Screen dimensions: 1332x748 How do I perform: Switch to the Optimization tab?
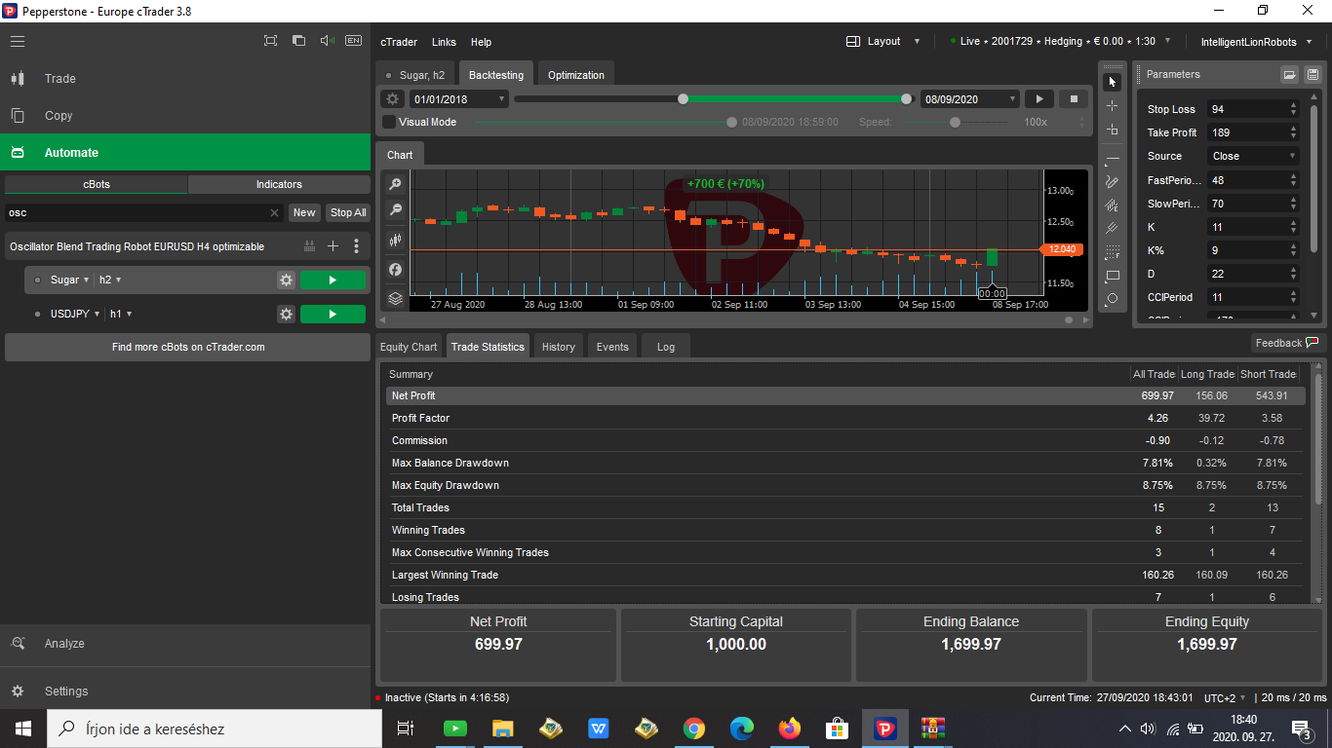[575, 73]
